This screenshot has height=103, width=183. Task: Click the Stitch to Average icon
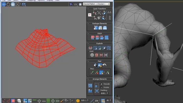click(x=97, y=37)
